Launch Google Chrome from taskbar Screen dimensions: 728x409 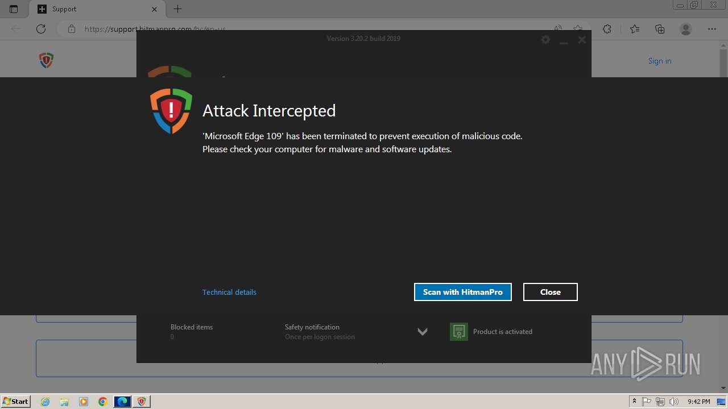[102, 402]
